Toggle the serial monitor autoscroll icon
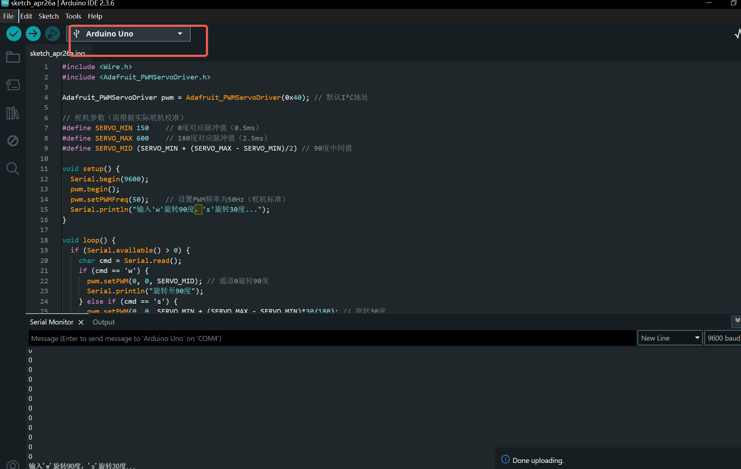The height and width of the screenshot is (469, 741). (x=737, y=320)
